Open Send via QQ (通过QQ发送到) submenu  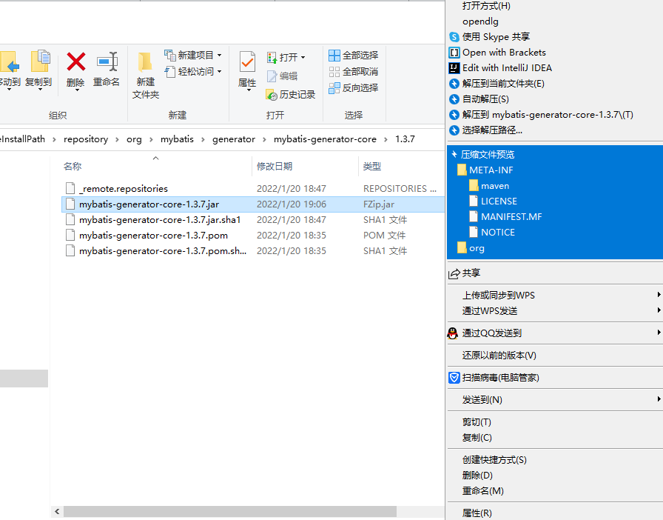coord(555,333)
